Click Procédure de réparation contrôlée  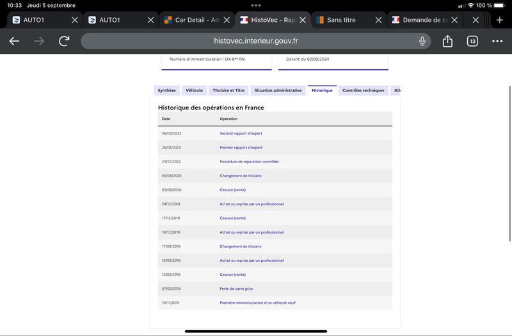tap(249, 162)
